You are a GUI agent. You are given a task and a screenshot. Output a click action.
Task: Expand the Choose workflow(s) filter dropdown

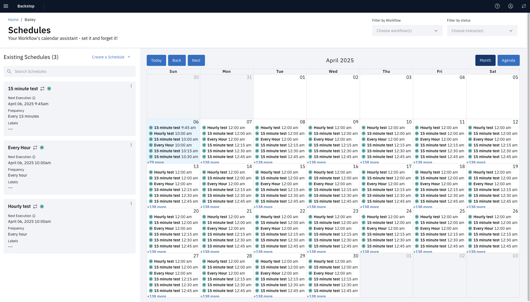coord(407,31)
